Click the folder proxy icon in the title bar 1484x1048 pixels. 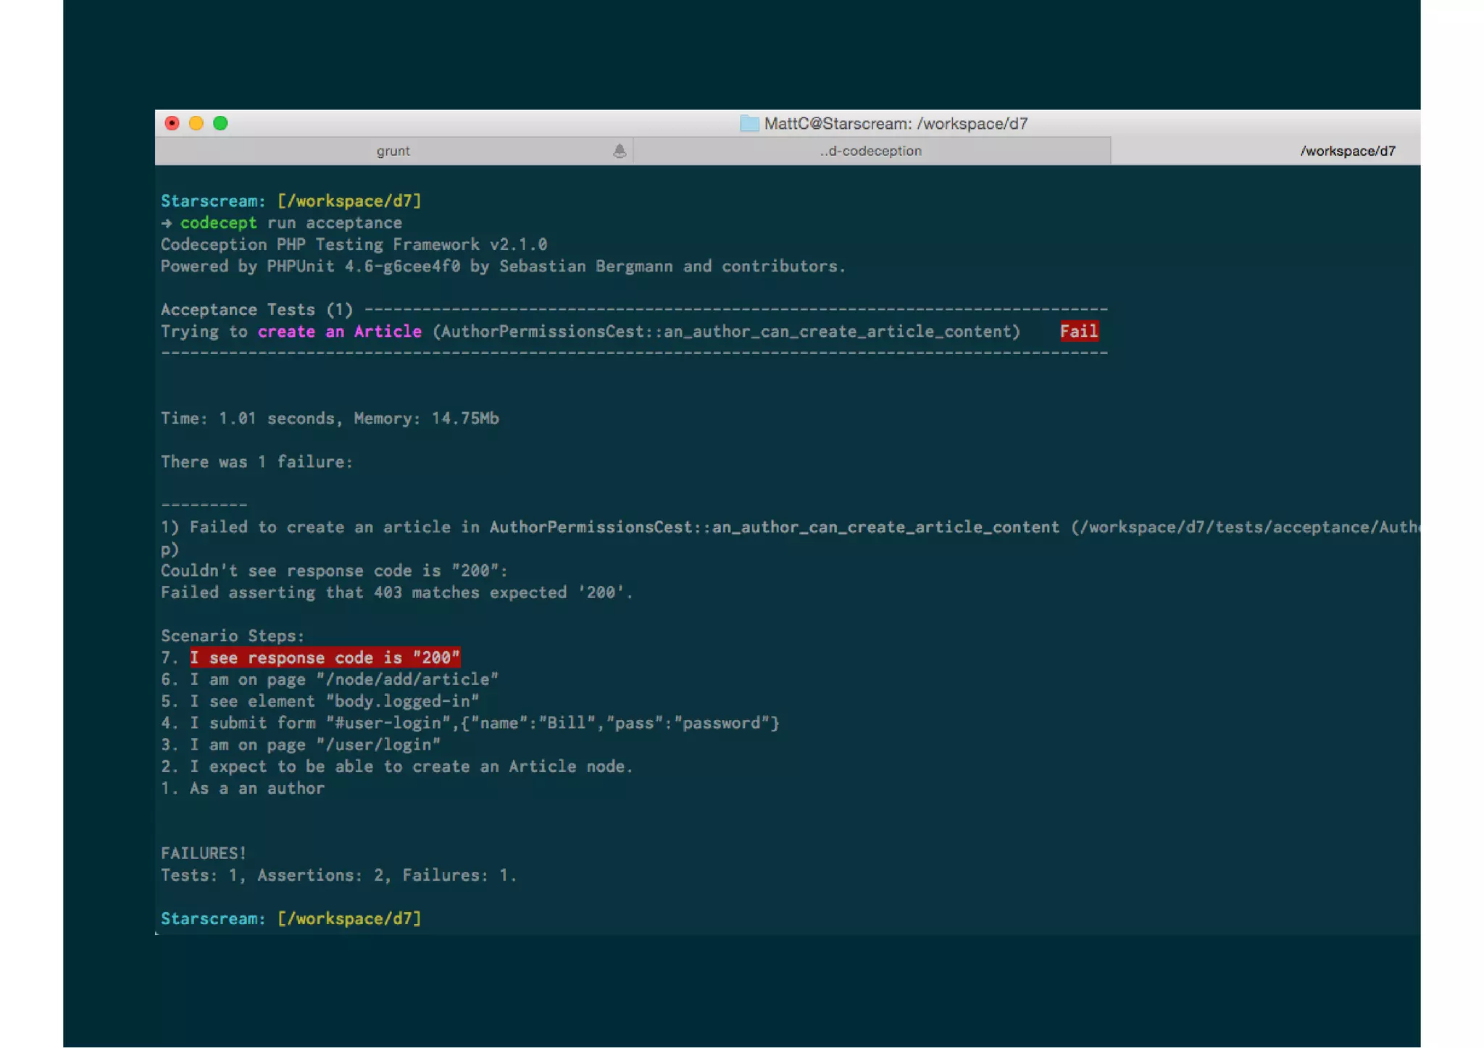click(x=749, y=124)
